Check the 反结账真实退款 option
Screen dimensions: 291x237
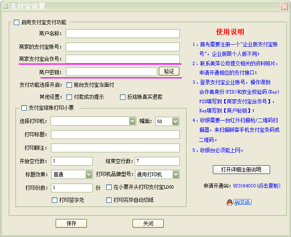coord(123,97)
